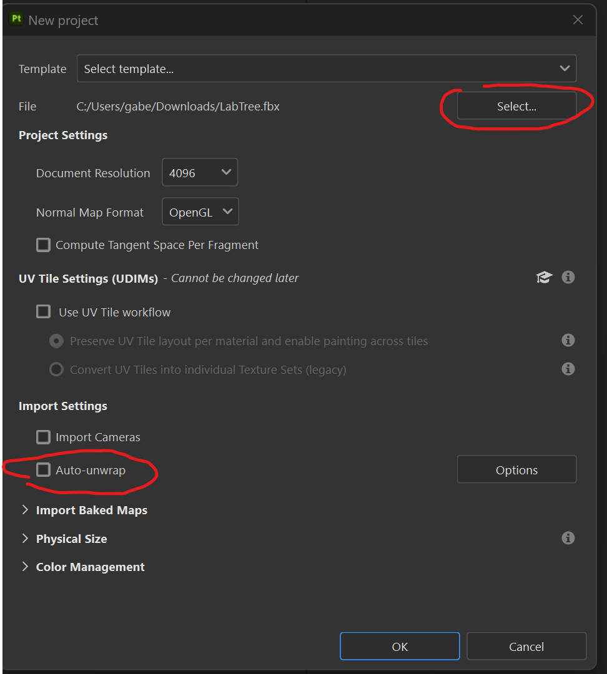Click the Select... file button
This screenshot has width=607, height=674.
point(516,105)
